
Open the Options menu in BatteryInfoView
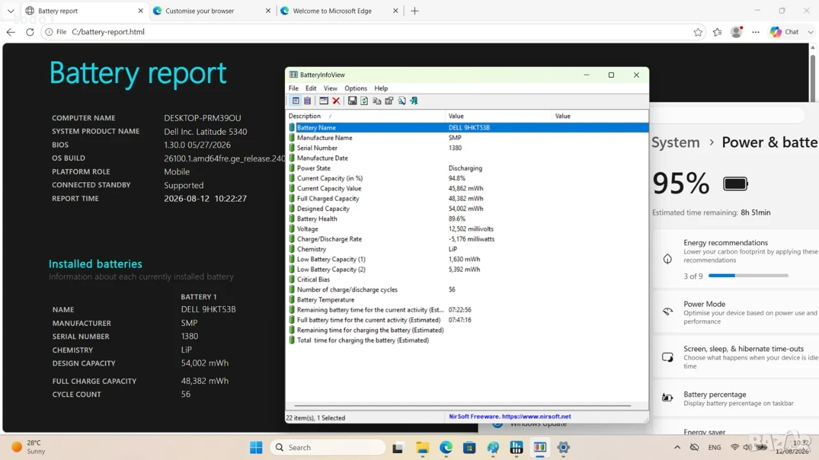click(x=356, y=88)
